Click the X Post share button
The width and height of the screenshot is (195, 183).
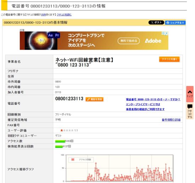(x=156, y=22)
